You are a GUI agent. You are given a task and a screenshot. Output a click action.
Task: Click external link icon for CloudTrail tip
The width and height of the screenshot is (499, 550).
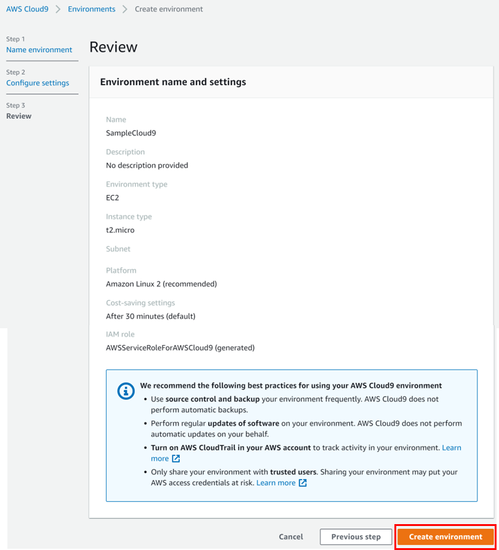176,459
